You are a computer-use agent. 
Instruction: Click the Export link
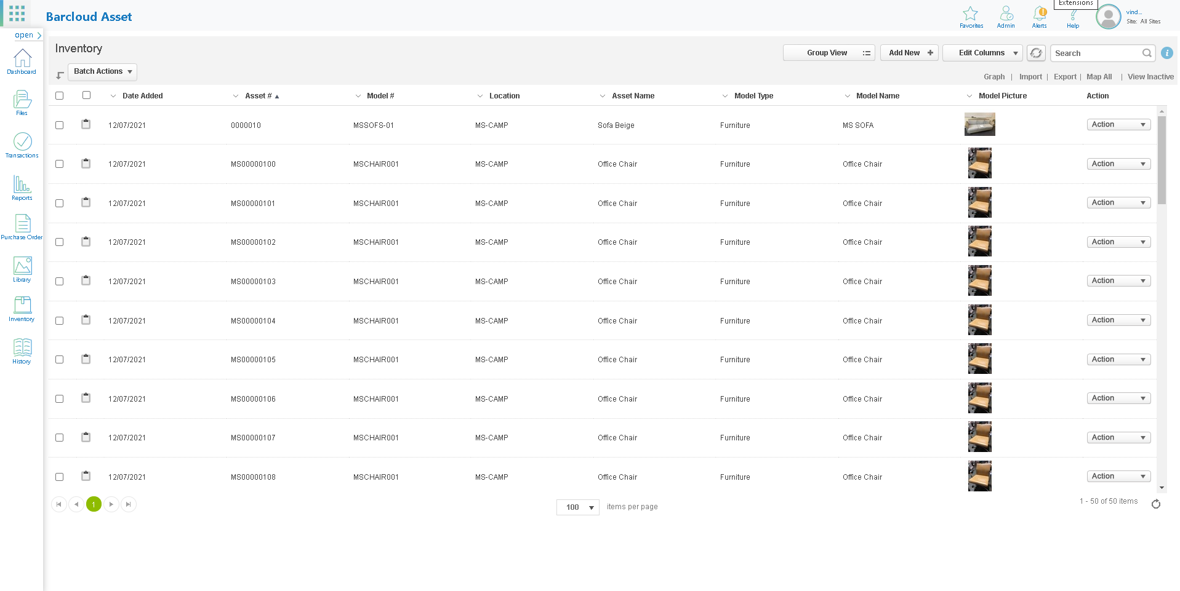click(1064, 77)
